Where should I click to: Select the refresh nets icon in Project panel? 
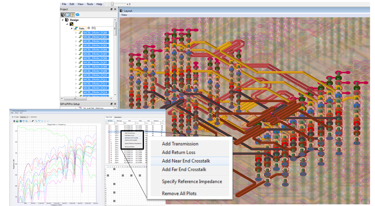78,15
